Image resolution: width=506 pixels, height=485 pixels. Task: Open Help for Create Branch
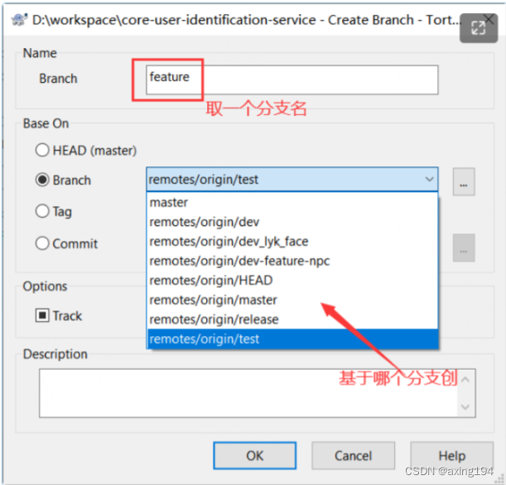click(452, 455)
